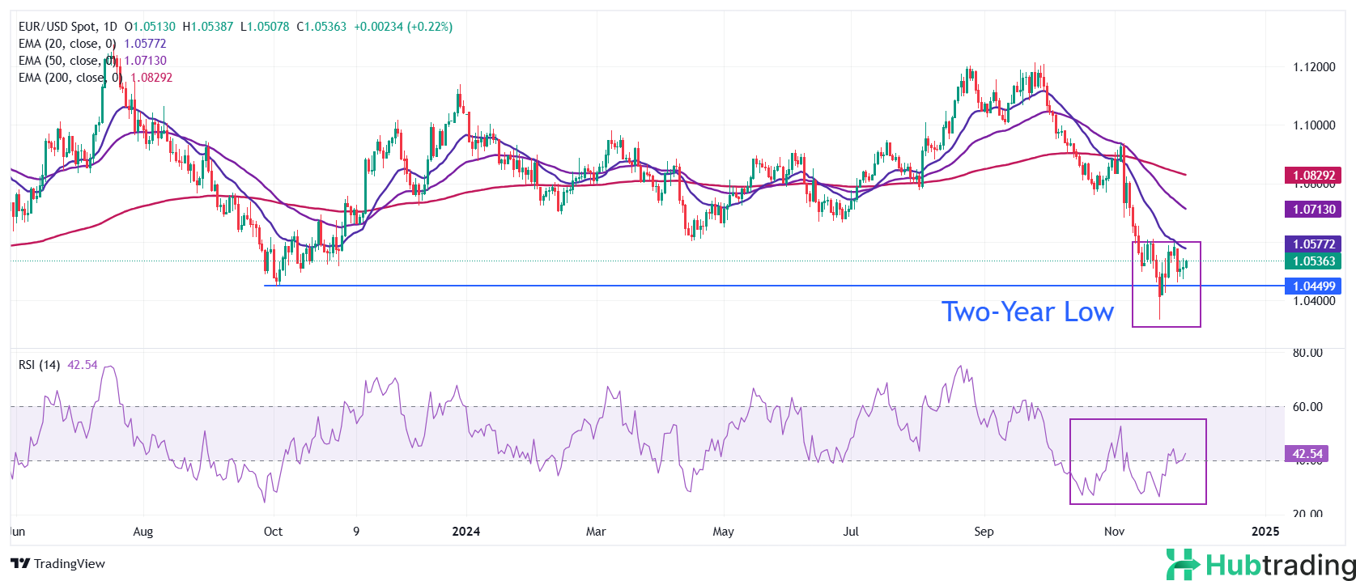Click the 2025 label on the time axis
This screenshot has height=581, width=1356.
coord(1265,532)
